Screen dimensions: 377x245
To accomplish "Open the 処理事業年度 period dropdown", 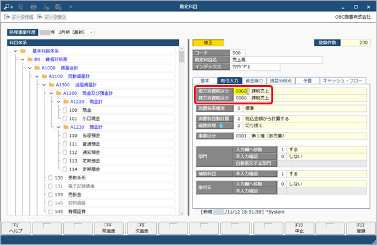I will coord(92,32).
